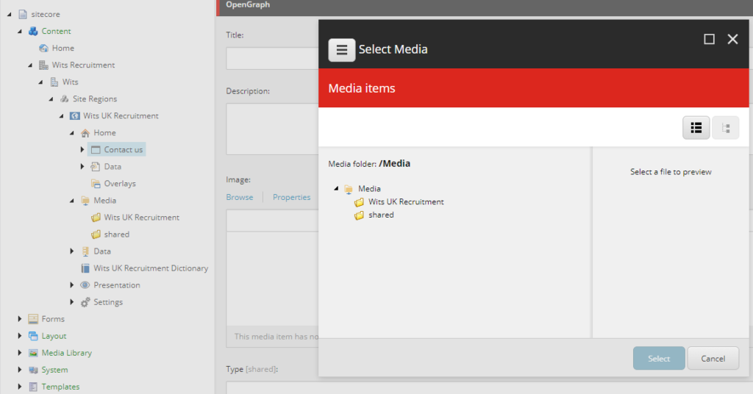
Task: Click the Dictionary book icon
Action: (x=85, y=268)
